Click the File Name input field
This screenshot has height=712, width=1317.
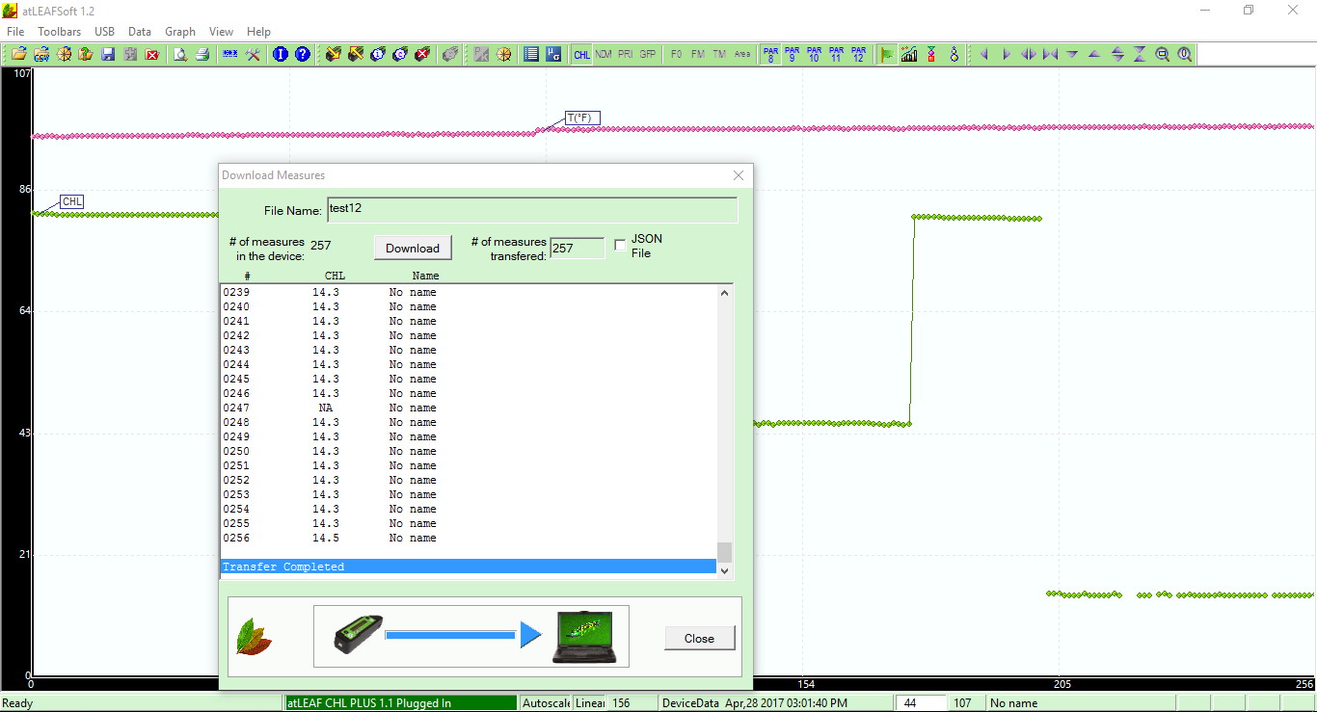(531, 209)
